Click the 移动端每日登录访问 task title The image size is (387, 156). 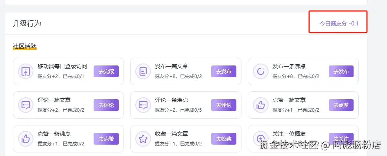click(62, 66)
